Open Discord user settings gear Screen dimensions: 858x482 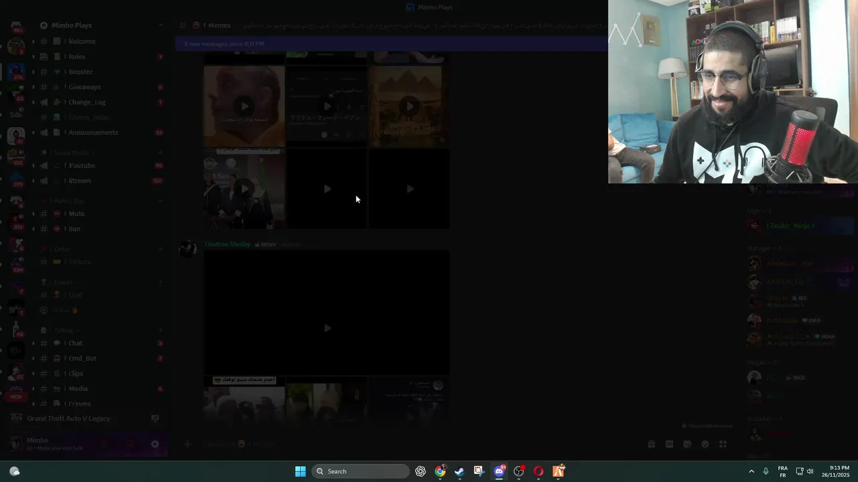(155, 444)
